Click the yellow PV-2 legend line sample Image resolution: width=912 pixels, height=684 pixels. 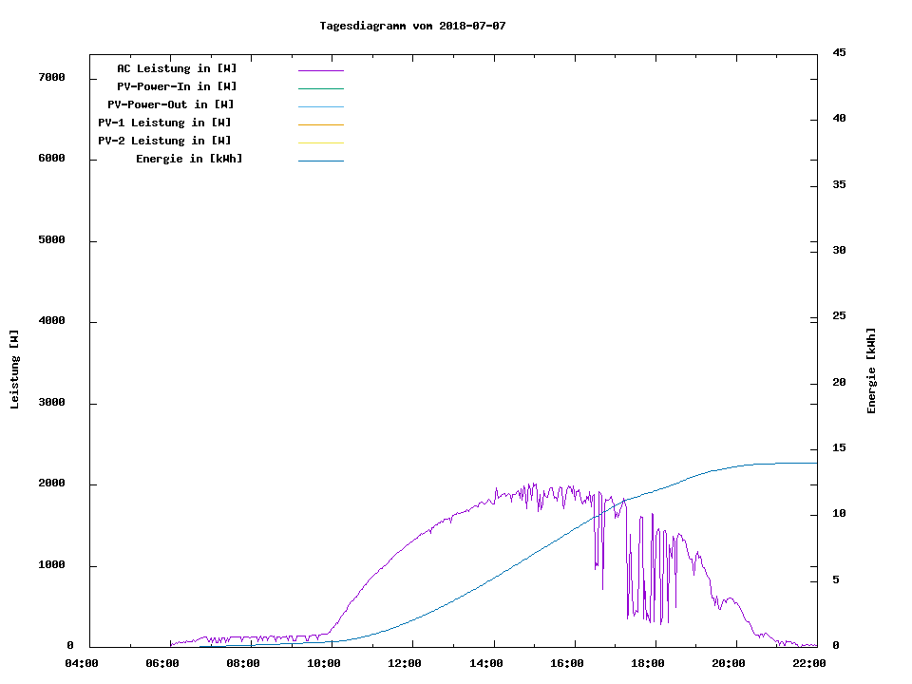coord(320,142)
